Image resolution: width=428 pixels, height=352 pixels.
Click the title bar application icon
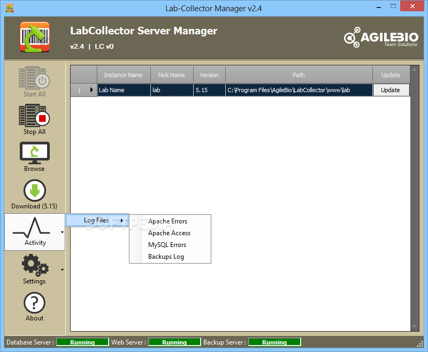point(10,8)
